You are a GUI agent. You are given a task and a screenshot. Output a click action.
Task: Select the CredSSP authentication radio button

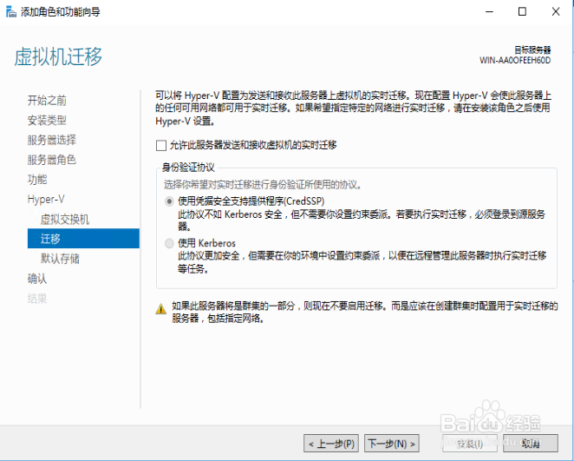[169, 201]
